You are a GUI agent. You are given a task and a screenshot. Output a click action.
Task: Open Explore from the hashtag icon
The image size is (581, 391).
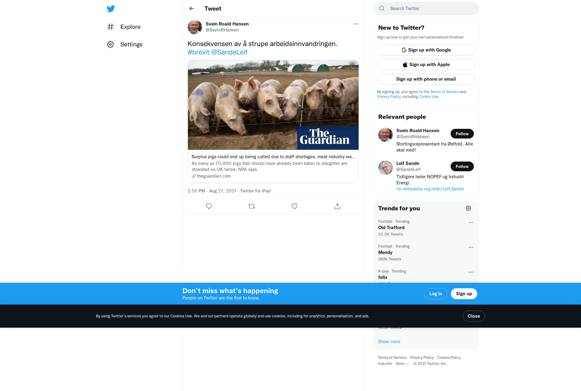(x=110, y=27)
